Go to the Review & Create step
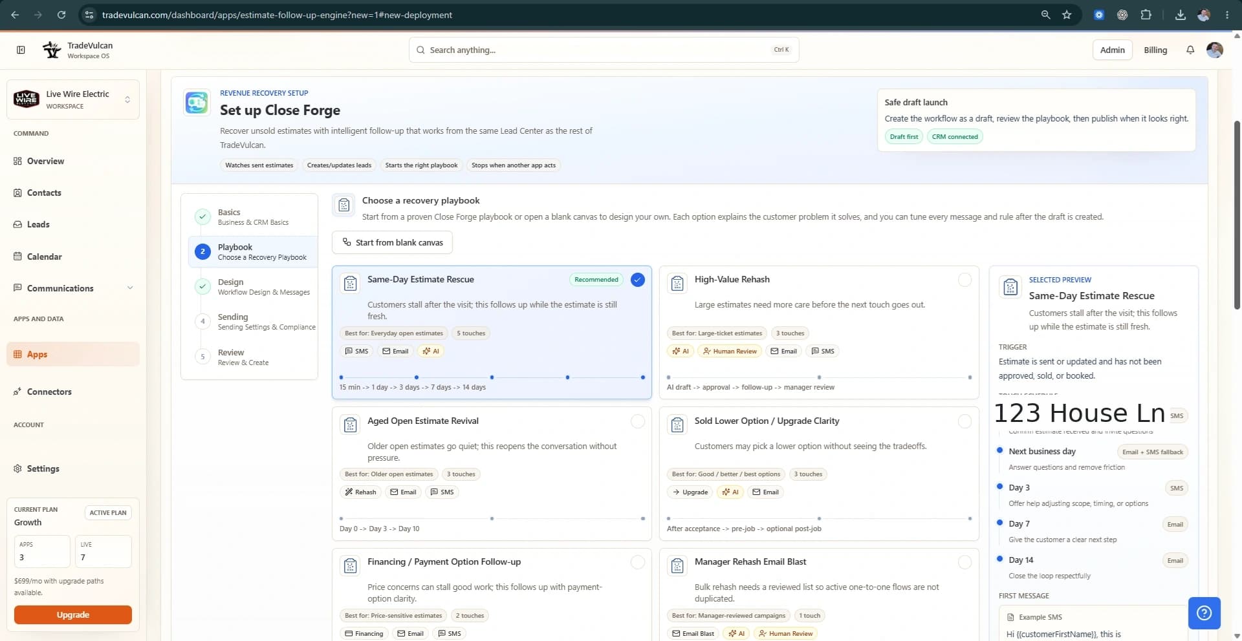This screenshot has height=641, width=1242. point(252,357)
